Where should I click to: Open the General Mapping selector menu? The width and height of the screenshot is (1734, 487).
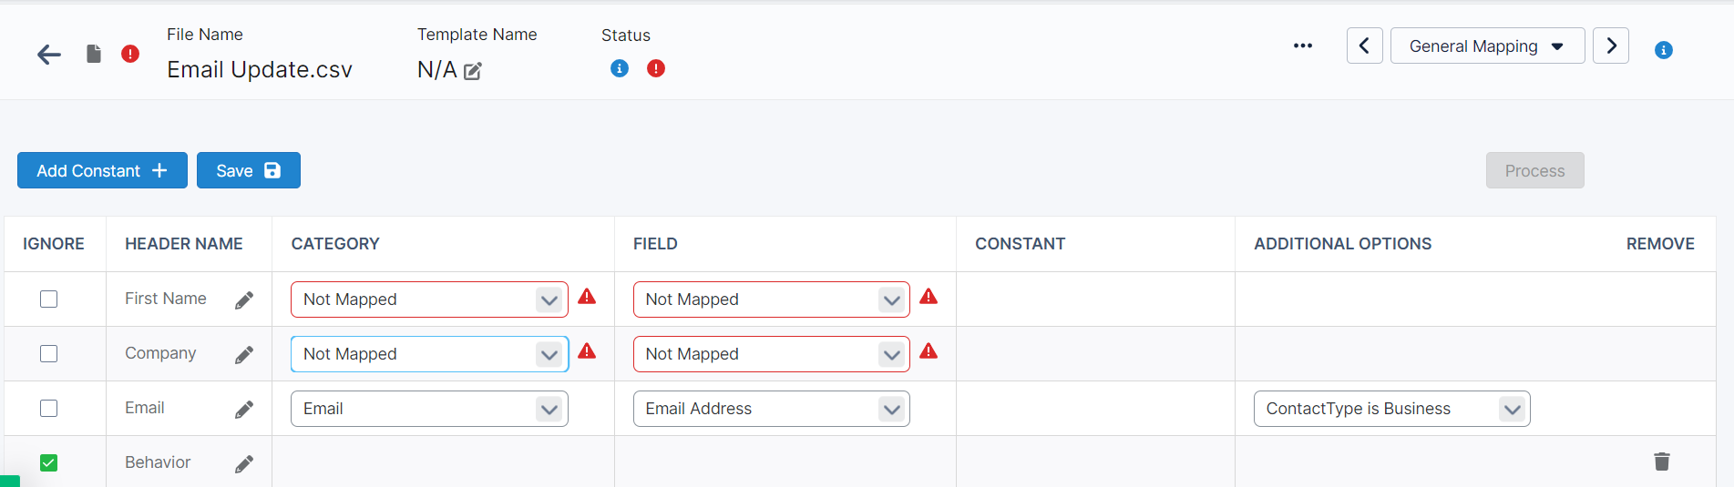point(1487,46)
